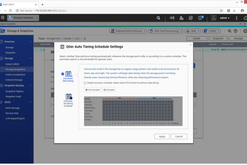The width and height of the screenshot is (247, 165).
Task: Select Manually set tiering schedule icon
Action: coord(69,96)
